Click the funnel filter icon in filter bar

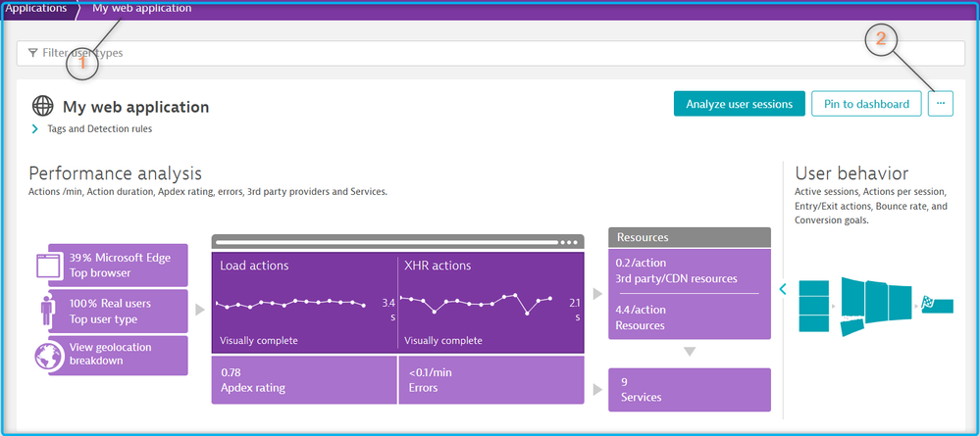[x=32, y=53]
